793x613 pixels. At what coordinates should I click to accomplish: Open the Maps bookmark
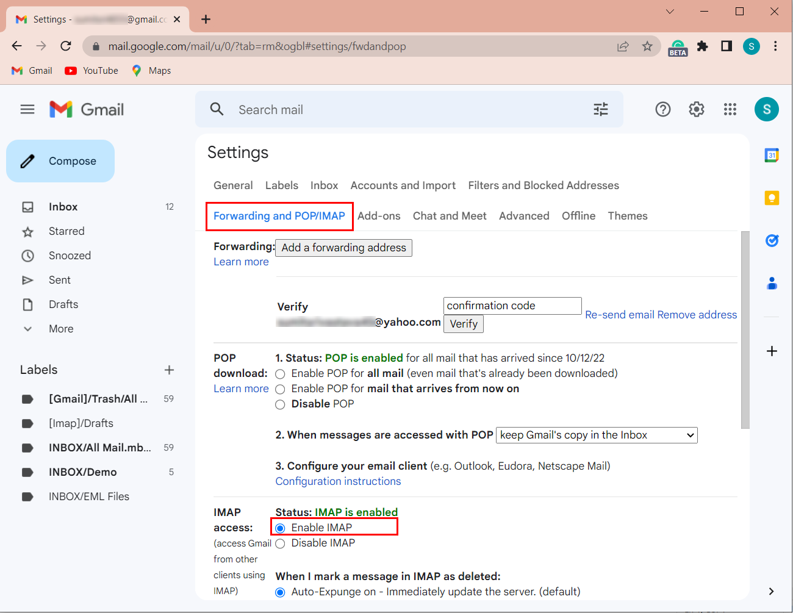coord(151,71)
